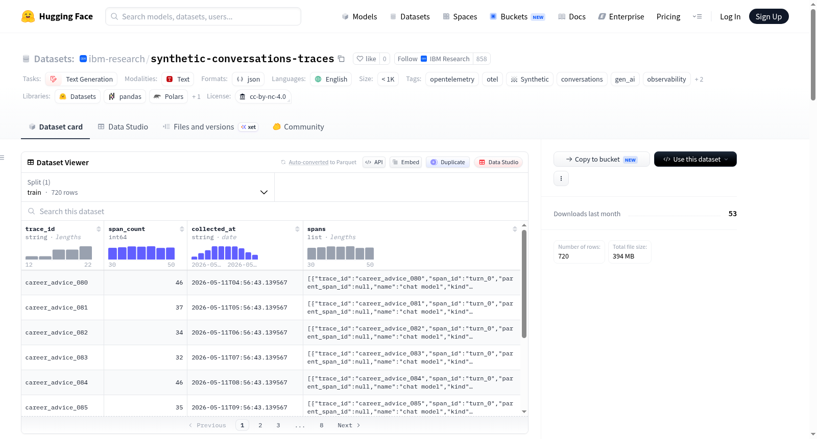This screenshot has width=817, height=439.
Task: Go to page 2 of results
Action: pyautogui.click(x=260, y=425)
